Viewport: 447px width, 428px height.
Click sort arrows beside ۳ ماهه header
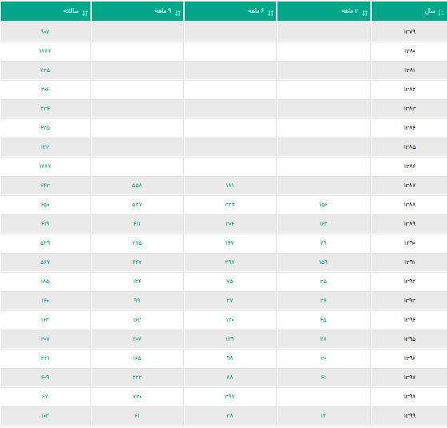coord(365,13)
